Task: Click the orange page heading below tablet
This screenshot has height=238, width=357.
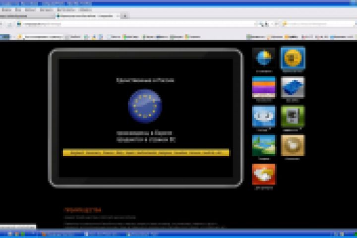Action: point(83,210)
